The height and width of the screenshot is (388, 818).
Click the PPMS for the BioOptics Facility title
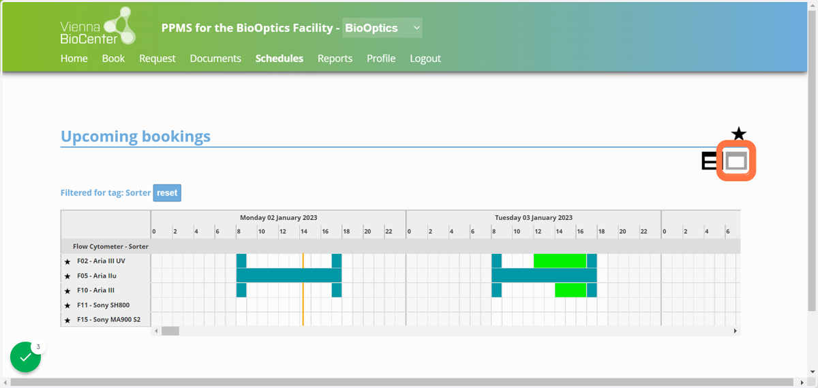point(251,28)
